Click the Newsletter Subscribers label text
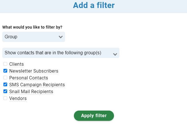 [x=34, y=71]
